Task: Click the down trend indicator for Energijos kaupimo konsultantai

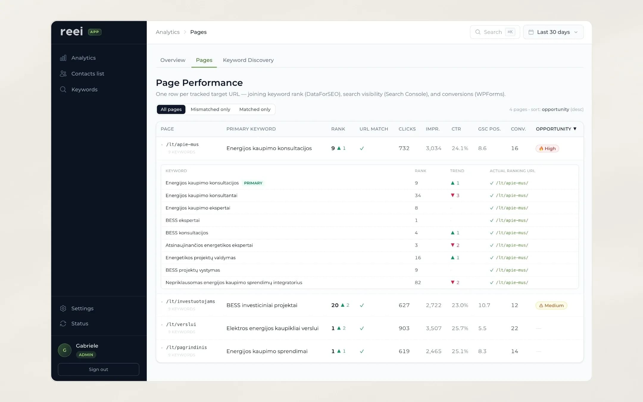Action: [455, 195]
